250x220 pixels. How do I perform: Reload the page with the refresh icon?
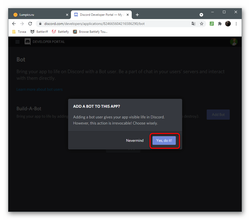[30, 24]
